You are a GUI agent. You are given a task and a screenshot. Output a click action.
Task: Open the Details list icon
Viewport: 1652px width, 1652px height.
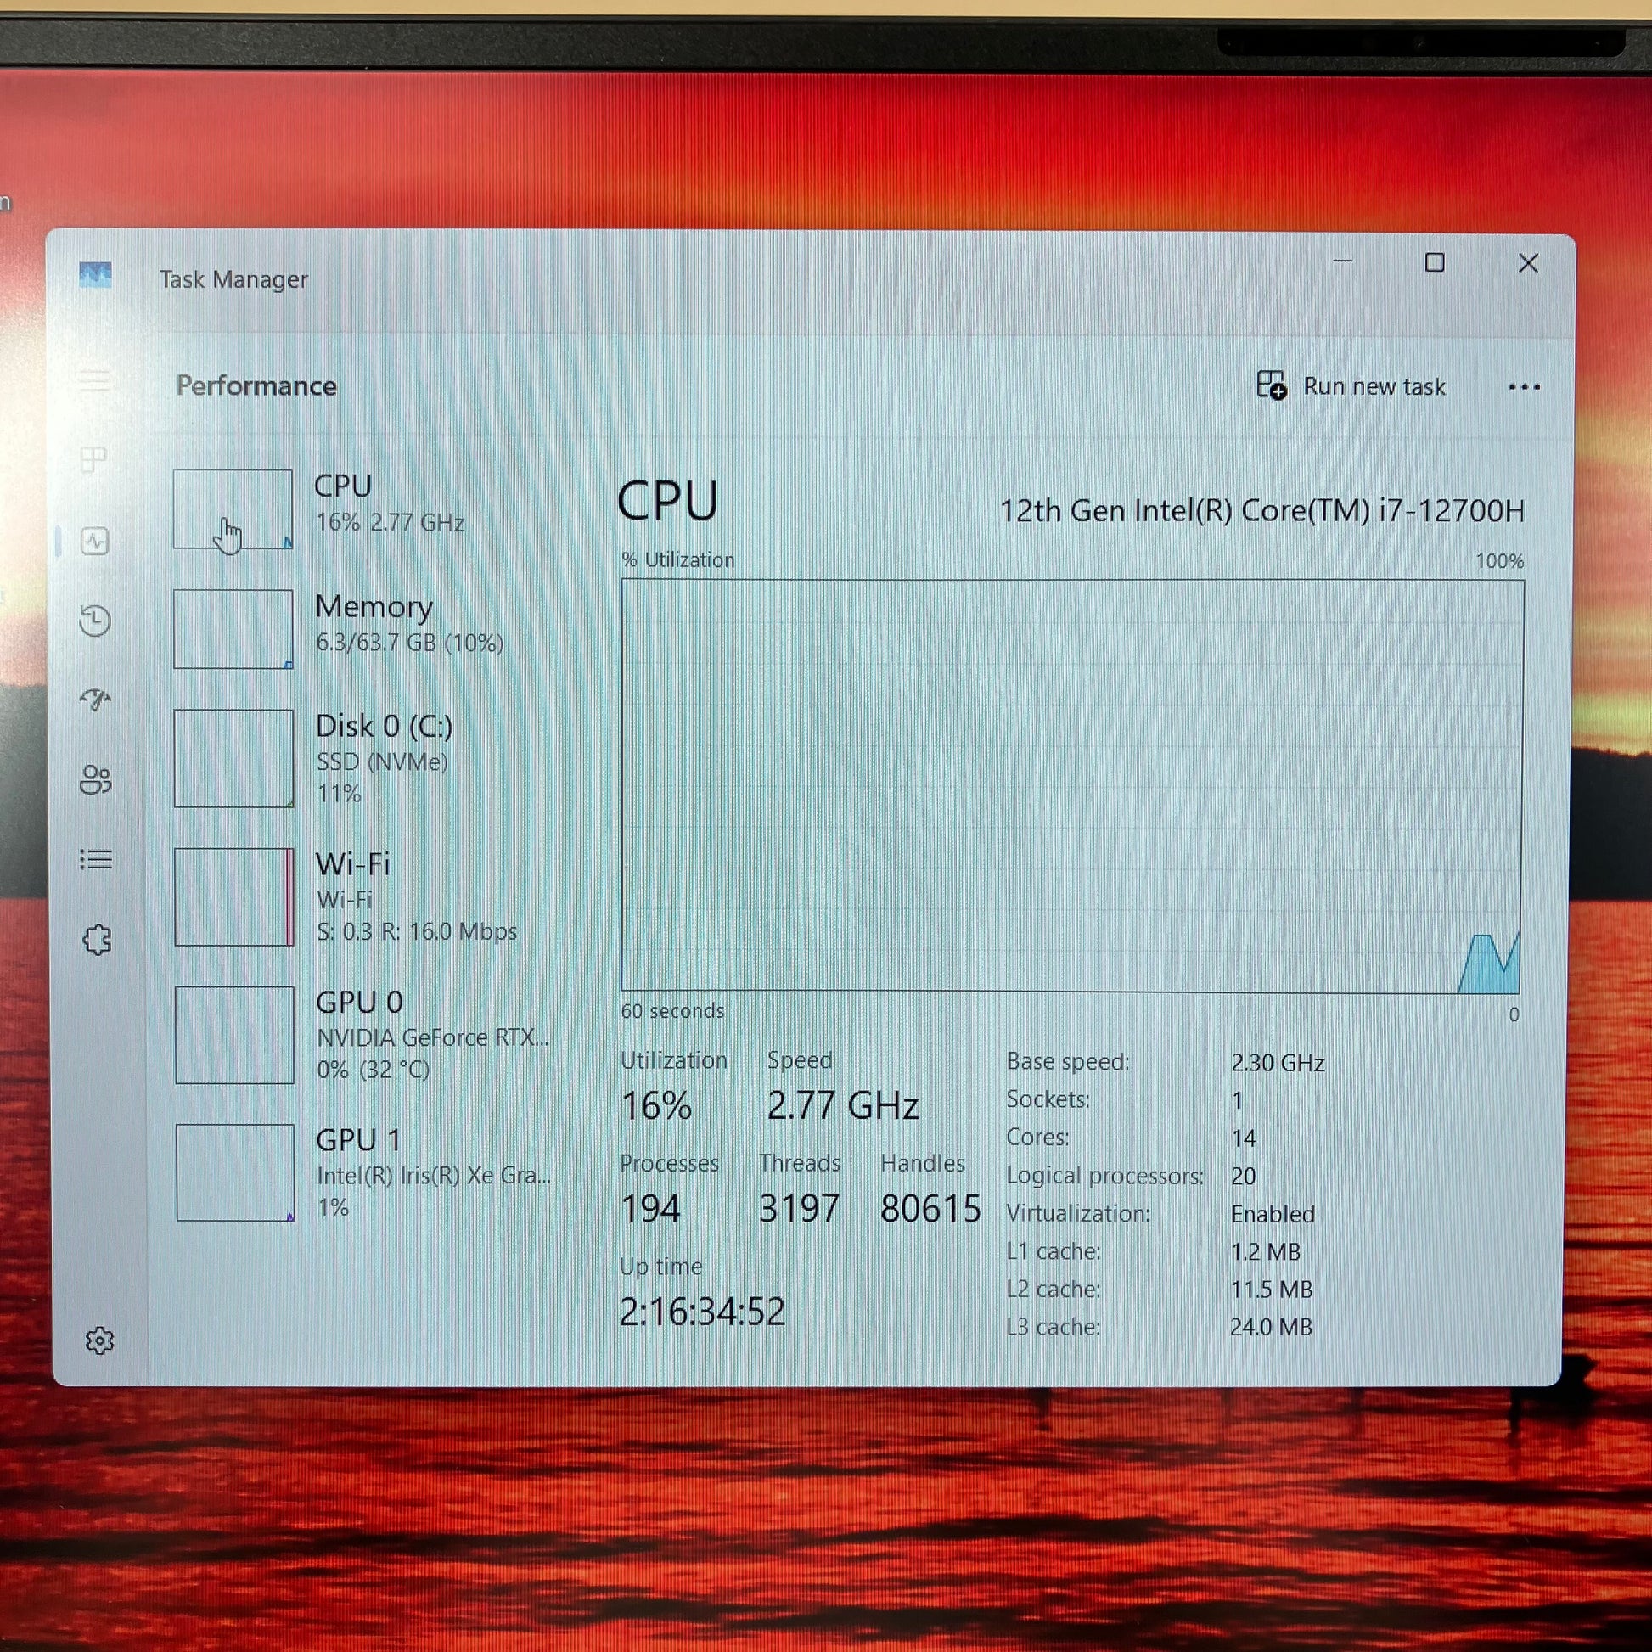[96, 858]
